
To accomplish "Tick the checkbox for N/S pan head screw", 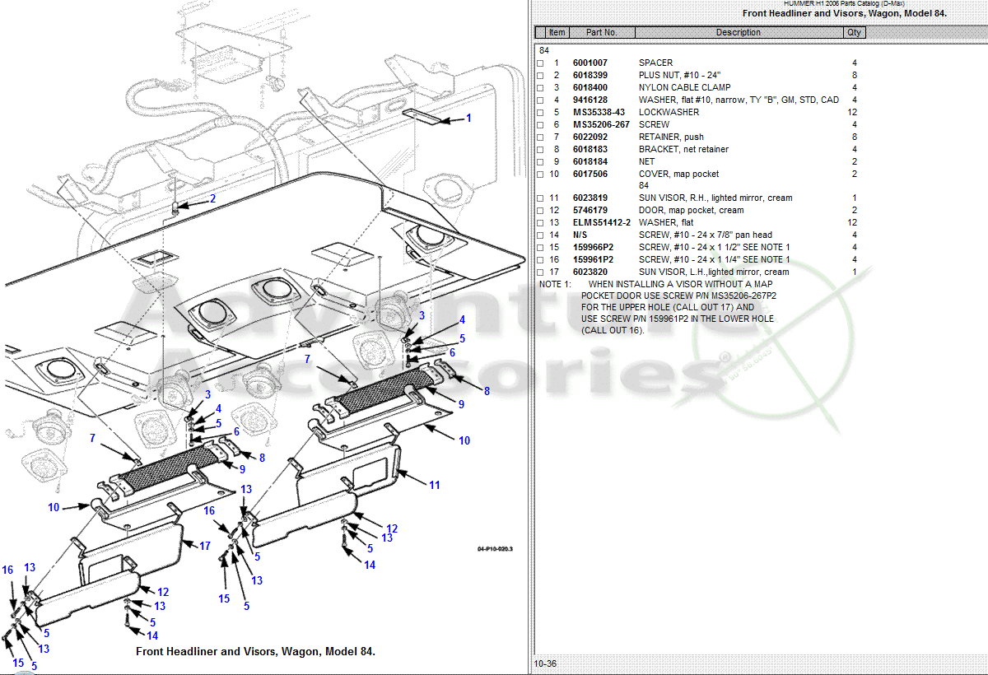I will (540, 235).
